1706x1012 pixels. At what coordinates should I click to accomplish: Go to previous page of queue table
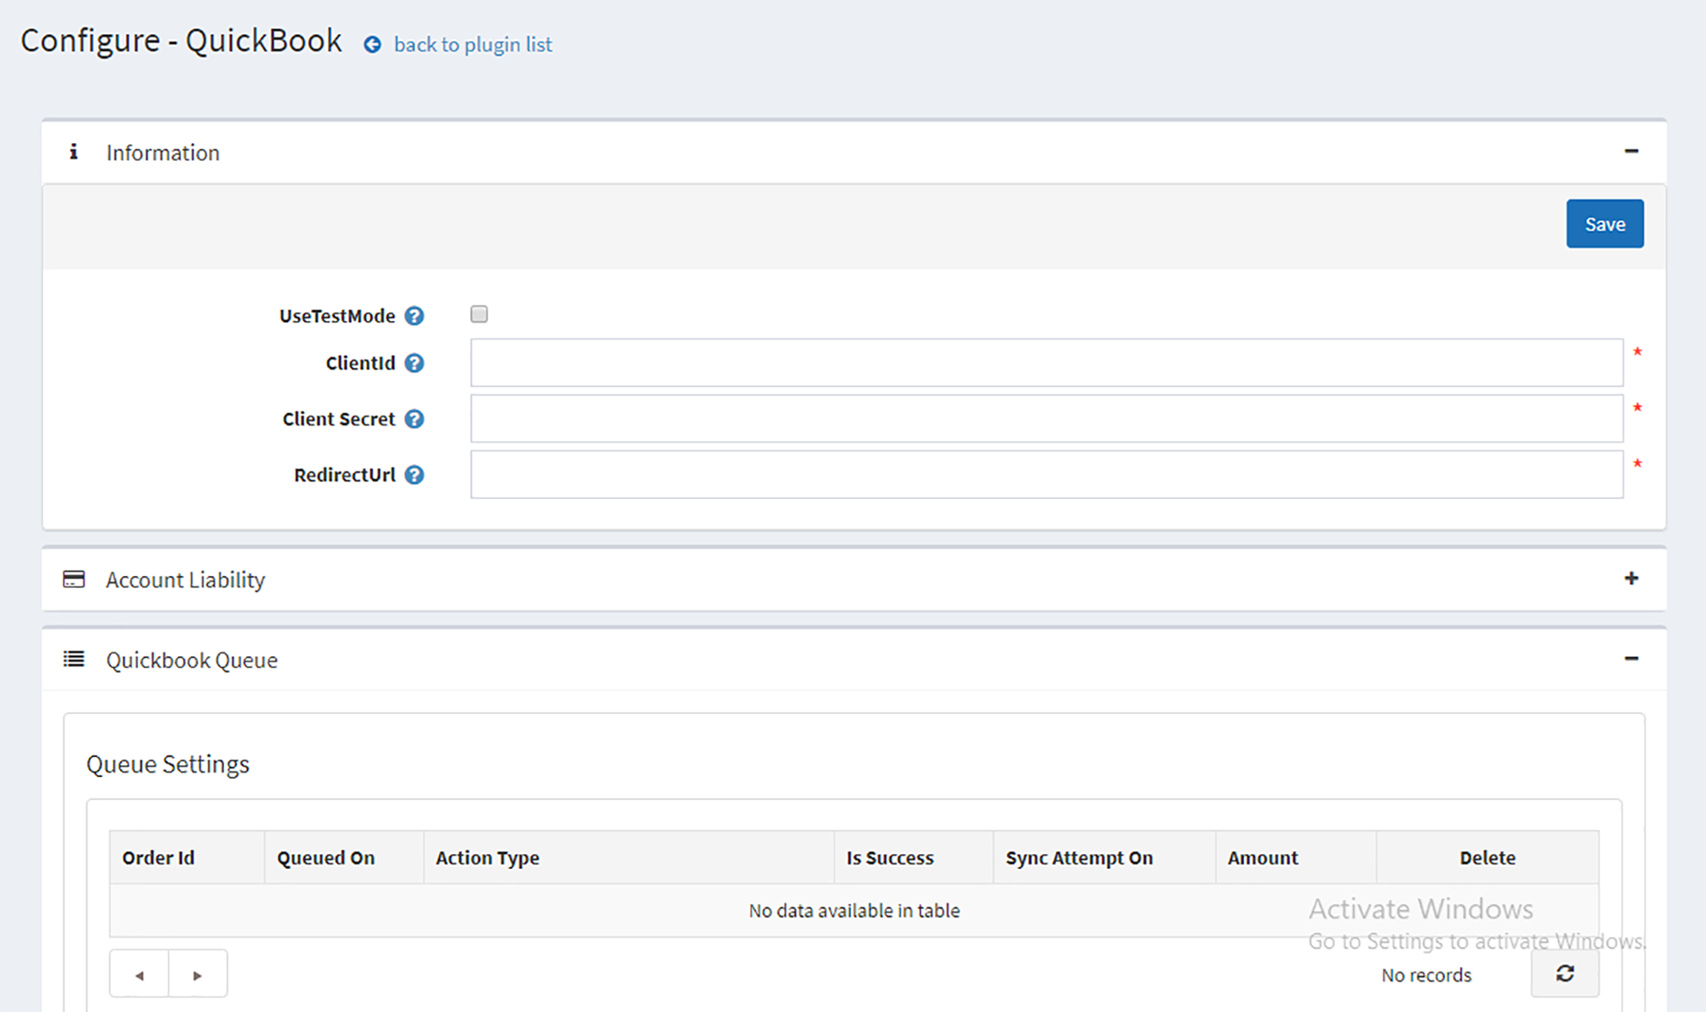(140, 974)
